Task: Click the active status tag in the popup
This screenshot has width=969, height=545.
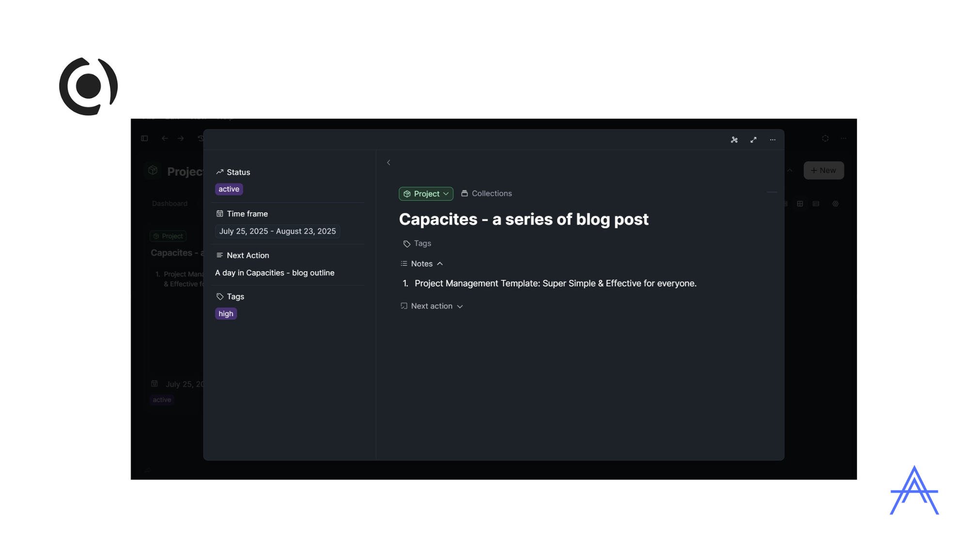Action: 229,189
